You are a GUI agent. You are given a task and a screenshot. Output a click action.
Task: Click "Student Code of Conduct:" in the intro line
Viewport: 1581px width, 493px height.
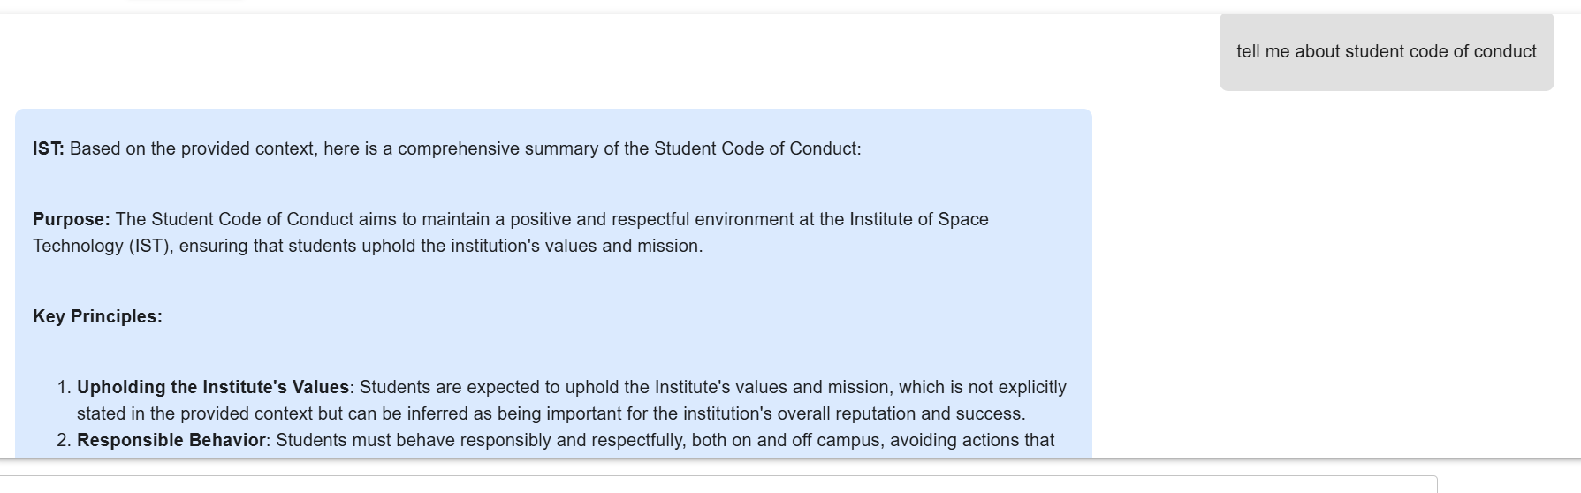click(x=757, y=148)
